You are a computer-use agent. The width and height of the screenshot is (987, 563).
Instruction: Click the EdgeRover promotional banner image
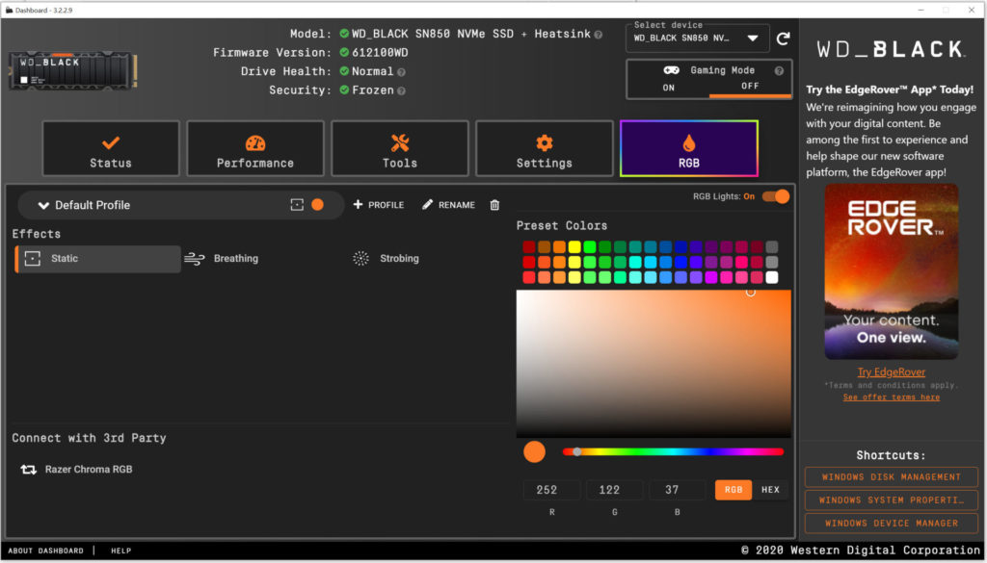click(x=892, y=271)
